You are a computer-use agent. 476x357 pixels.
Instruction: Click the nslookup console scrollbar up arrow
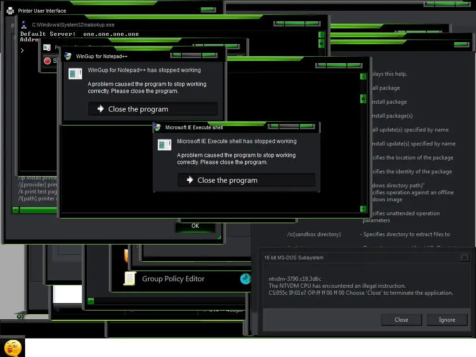click(x=321, y=34)
